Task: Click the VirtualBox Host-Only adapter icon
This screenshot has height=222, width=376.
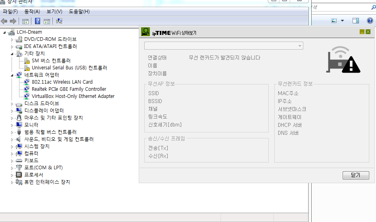Action: pos(27,96)
